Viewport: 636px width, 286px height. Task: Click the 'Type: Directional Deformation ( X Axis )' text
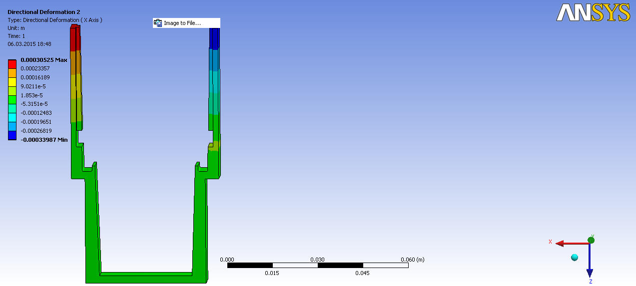(55, 20)
